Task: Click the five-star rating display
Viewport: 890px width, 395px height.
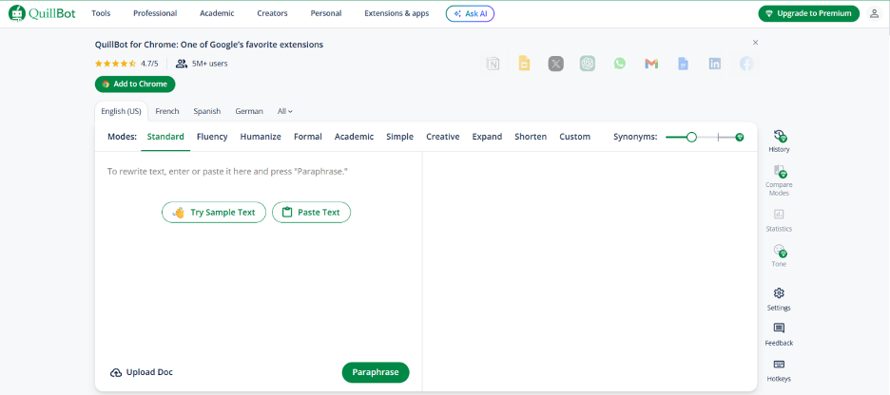Action: (x=115, y=64)
